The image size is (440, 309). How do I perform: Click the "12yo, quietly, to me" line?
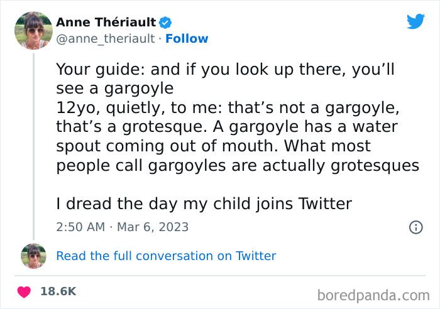[228, 107]
